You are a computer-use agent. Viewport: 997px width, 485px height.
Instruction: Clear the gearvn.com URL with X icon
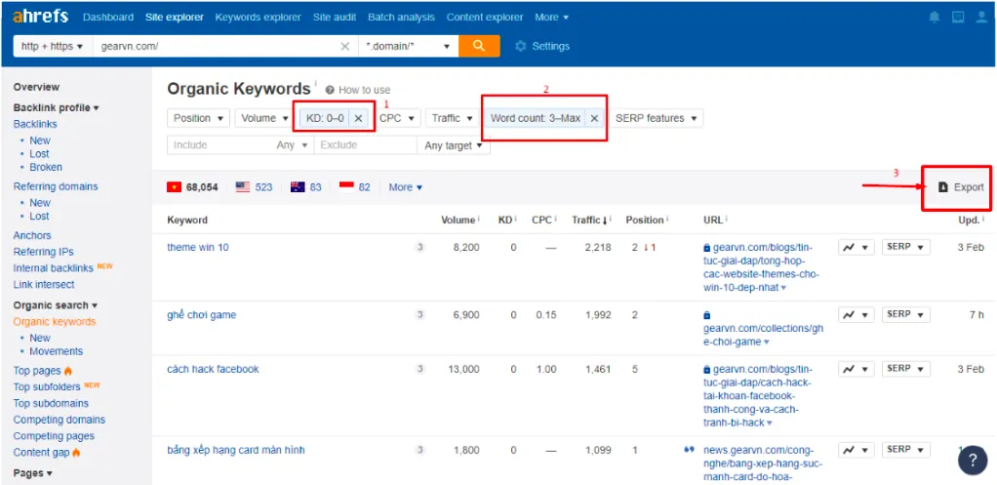click(x=345, y=46)
